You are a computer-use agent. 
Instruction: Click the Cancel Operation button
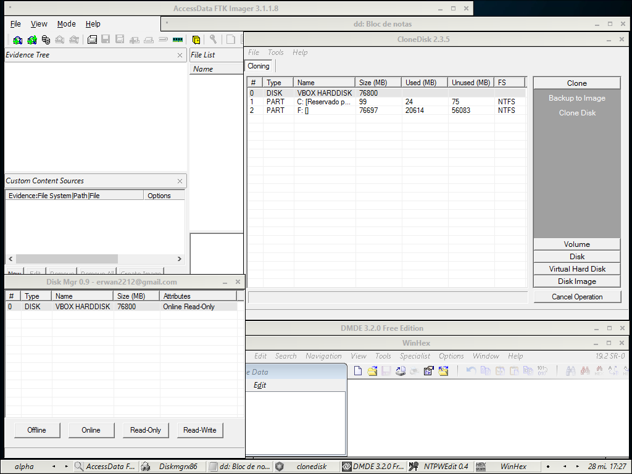click(576, 297)
